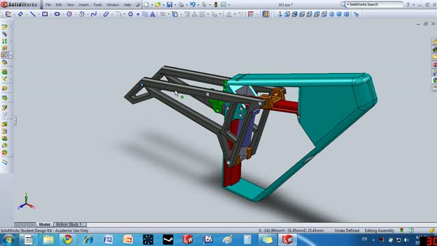437x246 pixels.
Task: Click the Help question mark button
Action: point(408,5)
